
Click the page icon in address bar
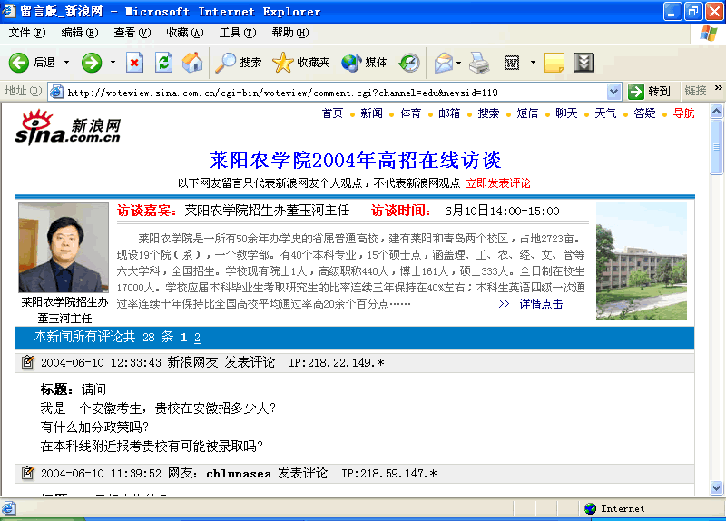(56, 92)
